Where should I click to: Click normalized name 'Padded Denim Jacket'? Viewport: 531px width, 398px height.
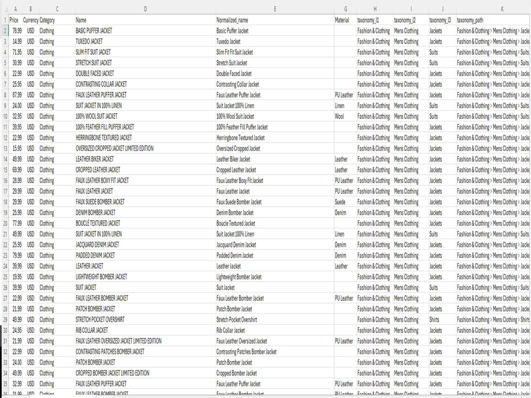pos(275,256)
